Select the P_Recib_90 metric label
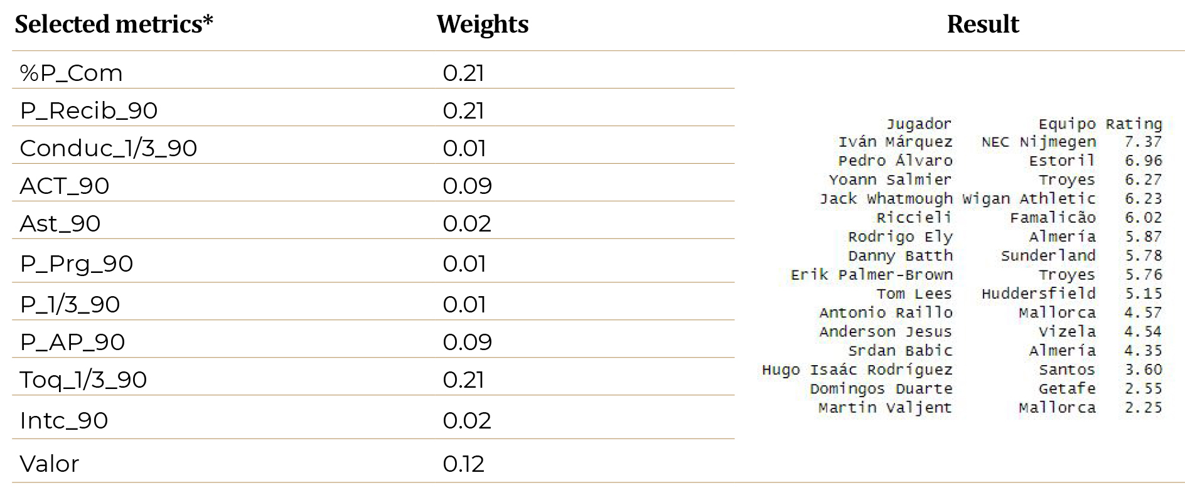This screenshot has height=490, width=1185. coord(88,110)
